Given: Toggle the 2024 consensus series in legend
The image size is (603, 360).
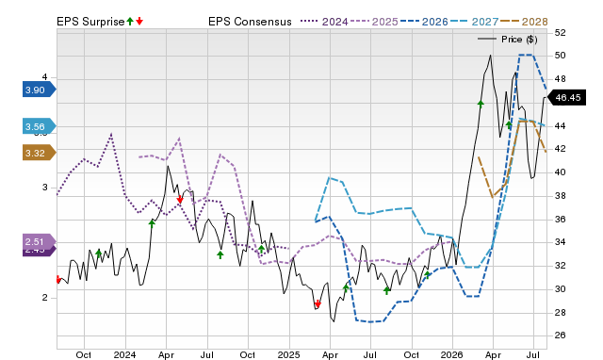Looking at the screenshot, I should tap(324, 22).
